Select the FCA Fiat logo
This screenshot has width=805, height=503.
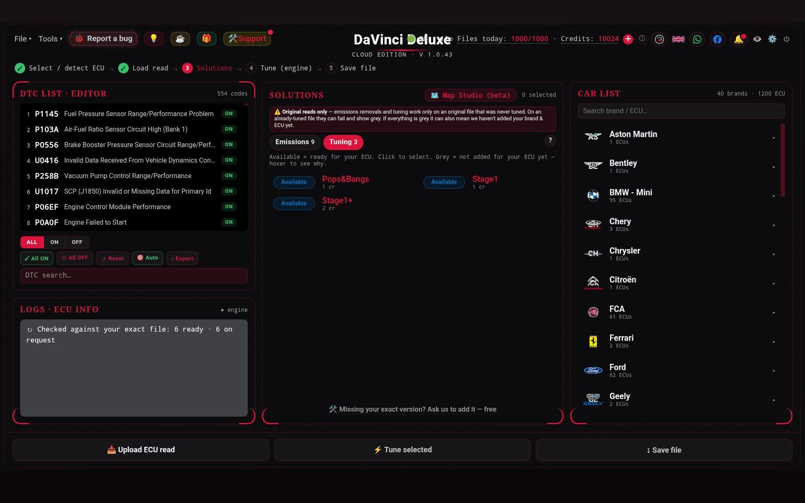click(593, 312)
